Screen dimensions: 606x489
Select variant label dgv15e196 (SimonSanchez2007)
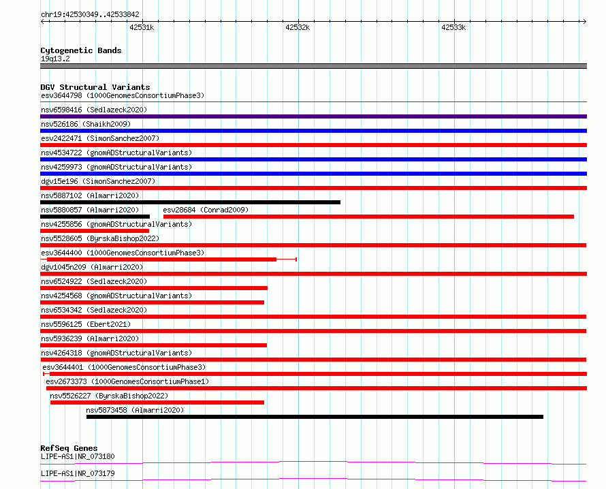(98, 181)
